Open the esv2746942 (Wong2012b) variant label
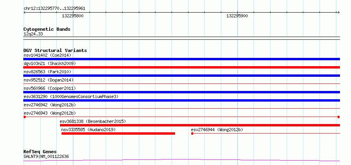Viewport: 351px width, 165px height. [50, 105]
